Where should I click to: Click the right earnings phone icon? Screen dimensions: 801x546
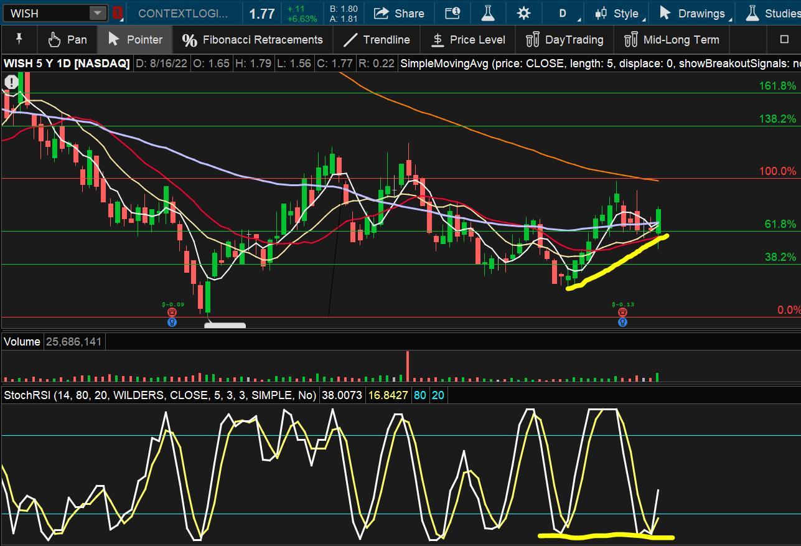pos(622,313)
